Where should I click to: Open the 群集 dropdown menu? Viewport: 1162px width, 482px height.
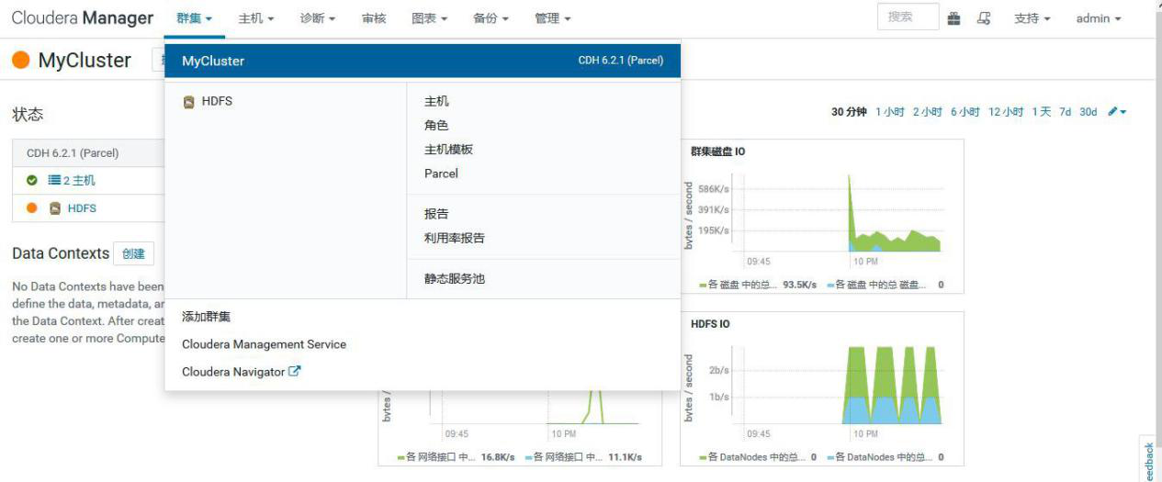pyautogui.click(x=195, y=18)
